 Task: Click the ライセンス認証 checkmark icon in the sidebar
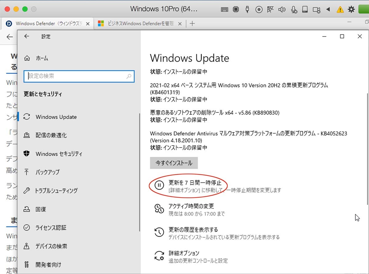[27, 228]
